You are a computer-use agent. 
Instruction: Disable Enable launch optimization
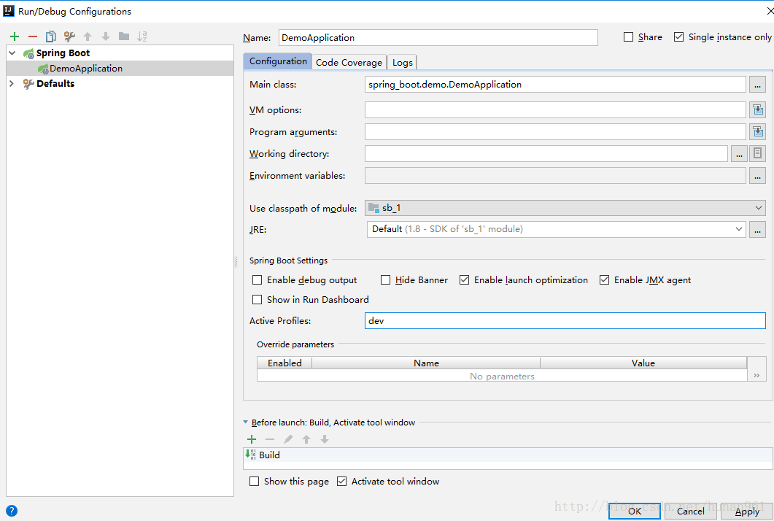pyautogui.click(x=464, y=280)
